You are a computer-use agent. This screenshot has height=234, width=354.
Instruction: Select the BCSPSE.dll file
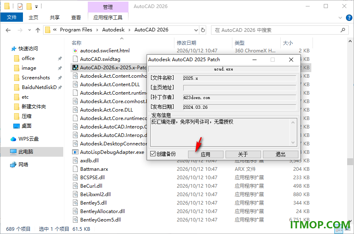(x=92, y=178)
